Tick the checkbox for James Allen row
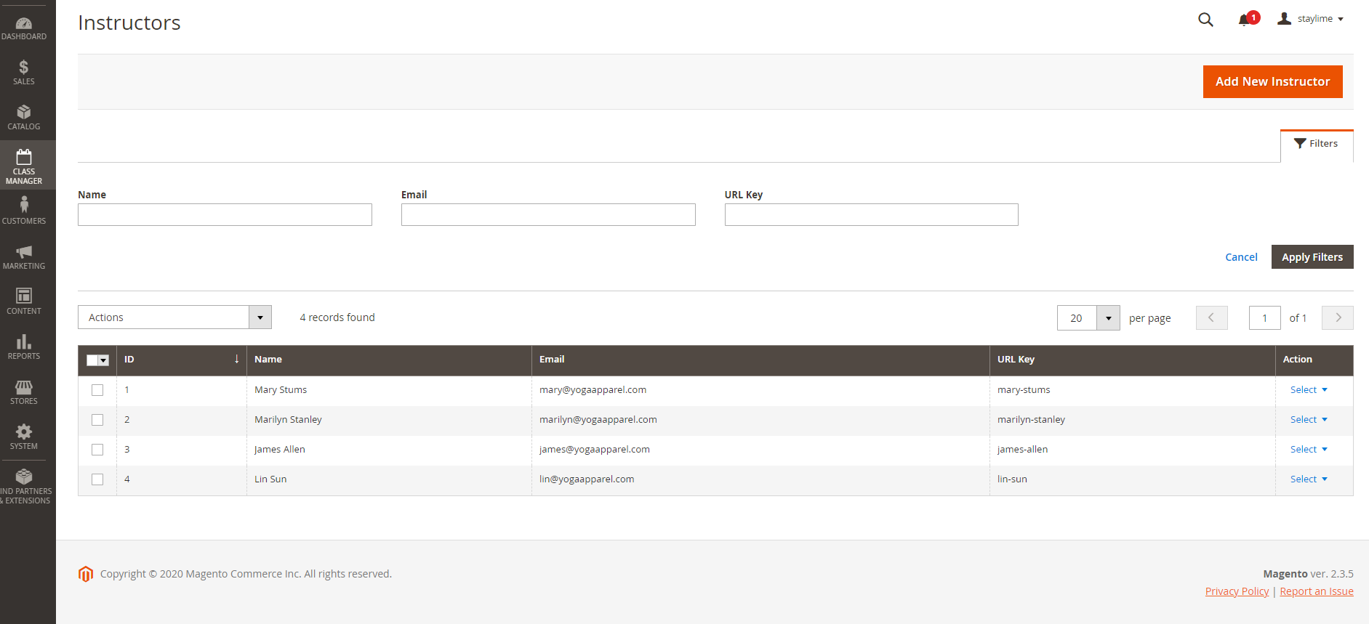The width and height of the screenshot is (1369, 624). click(97, 450)
